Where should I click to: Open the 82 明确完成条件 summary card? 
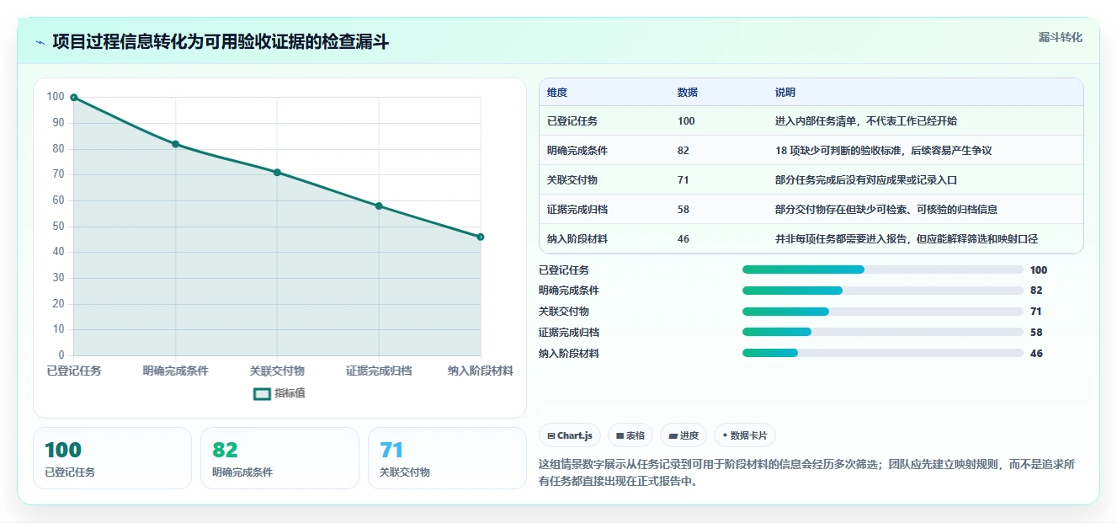pos(279,458)
